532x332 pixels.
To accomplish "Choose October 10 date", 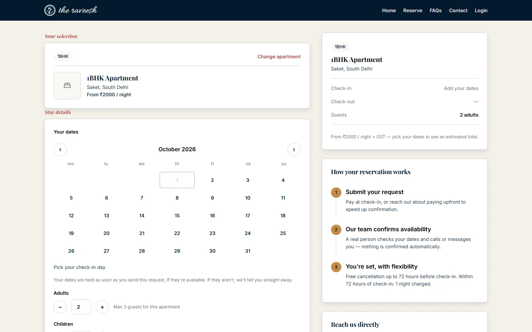I will click(x=248, y=198).
